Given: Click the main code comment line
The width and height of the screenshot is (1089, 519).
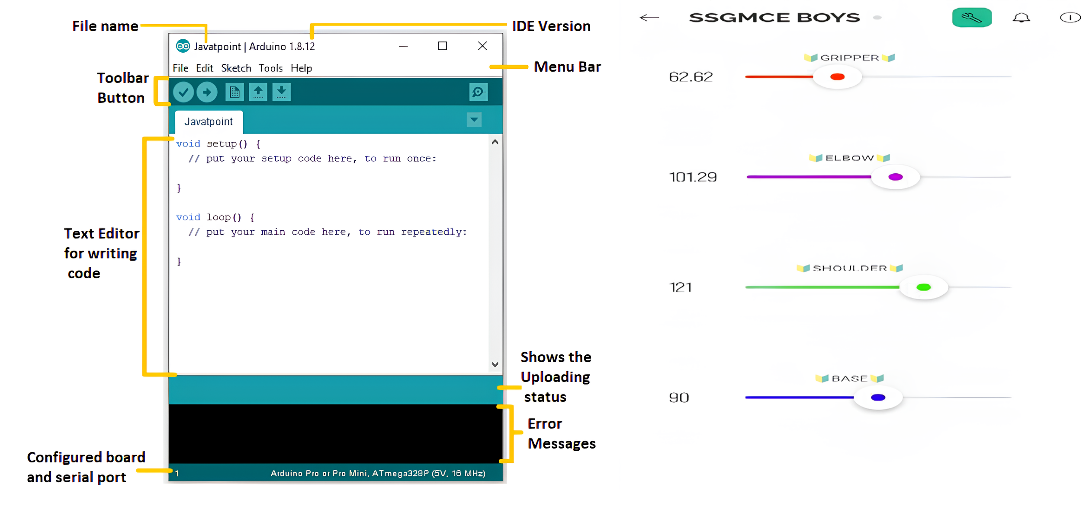Looking at the screenshot, I should pos(328,232).
